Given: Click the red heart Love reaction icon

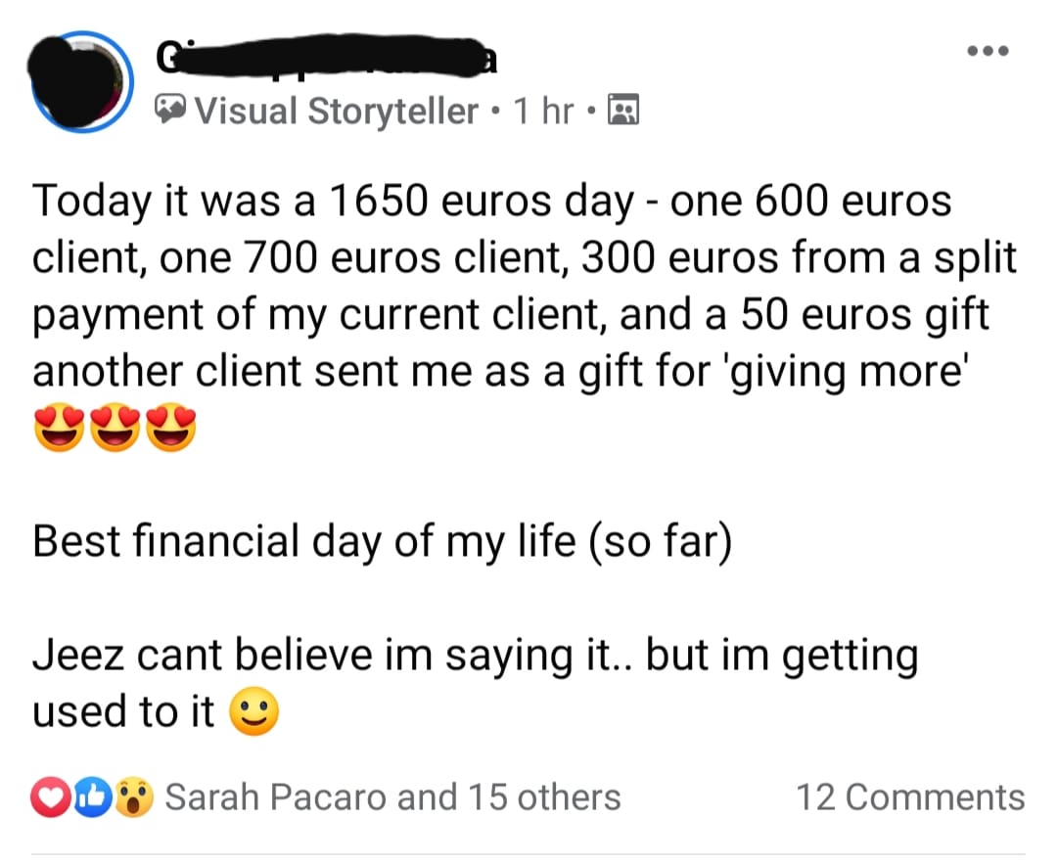Looking at the screenshot, I should point(54,798).
